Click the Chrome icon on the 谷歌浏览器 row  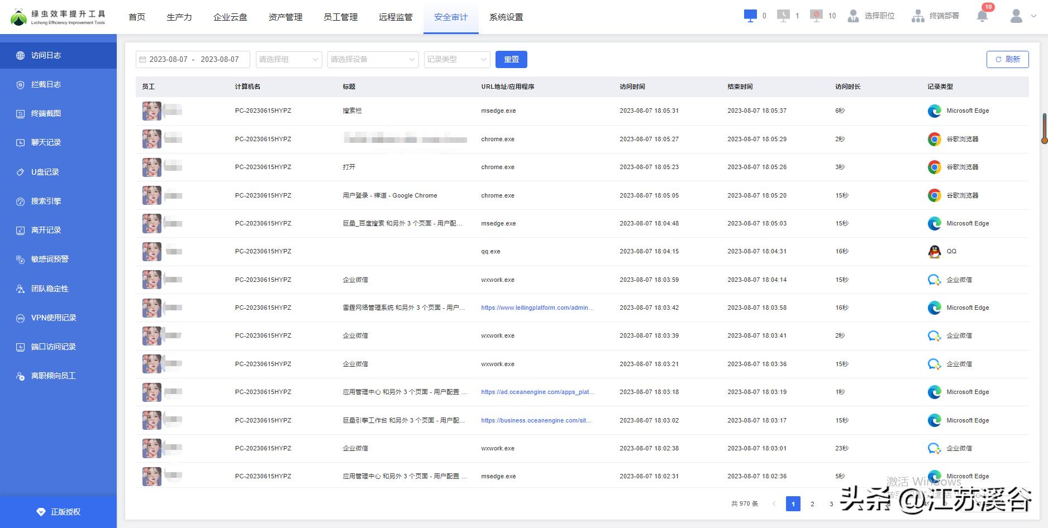click(934, 139)
